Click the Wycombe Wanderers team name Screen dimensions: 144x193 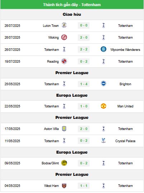125,50
